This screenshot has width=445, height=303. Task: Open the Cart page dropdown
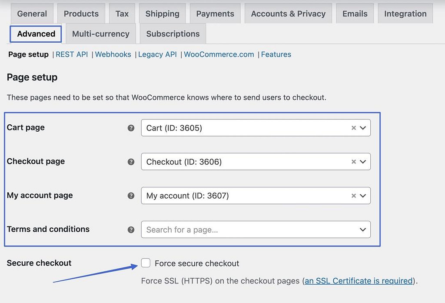pos(363,127)
